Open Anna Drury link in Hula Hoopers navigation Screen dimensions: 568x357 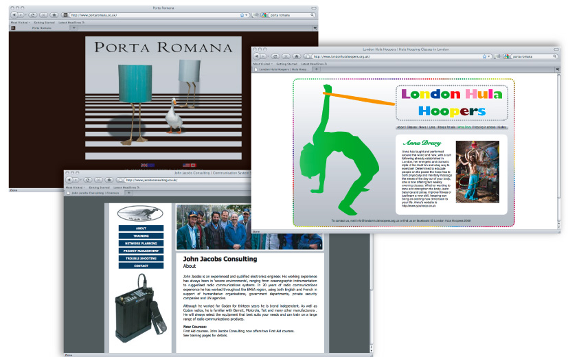(464, 127)
